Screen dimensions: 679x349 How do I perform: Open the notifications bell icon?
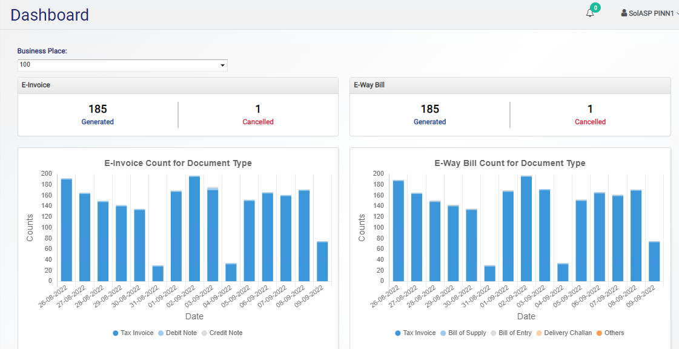589,13
